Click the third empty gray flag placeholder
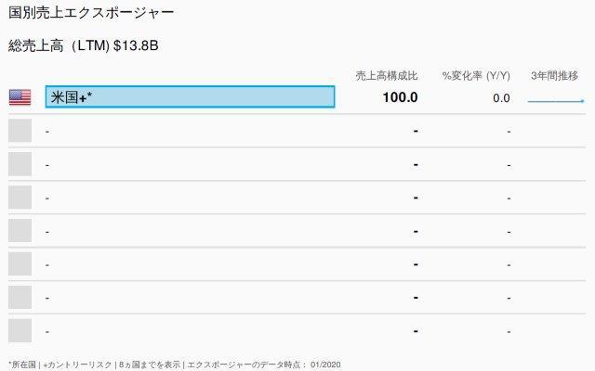The image size is (595, 371). (x=20, y=198)
